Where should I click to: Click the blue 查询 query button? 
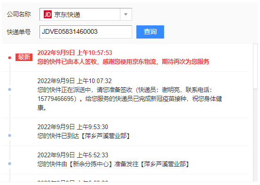[150, 32]
